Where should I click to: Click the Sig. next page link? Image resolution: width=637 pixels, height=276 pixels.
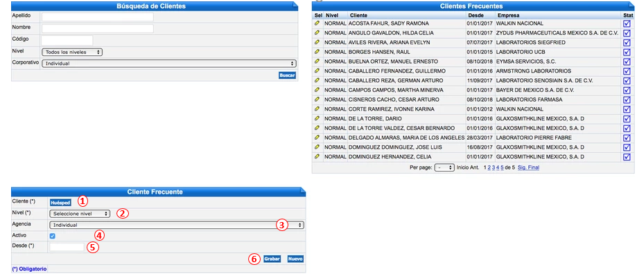(522, 167)
